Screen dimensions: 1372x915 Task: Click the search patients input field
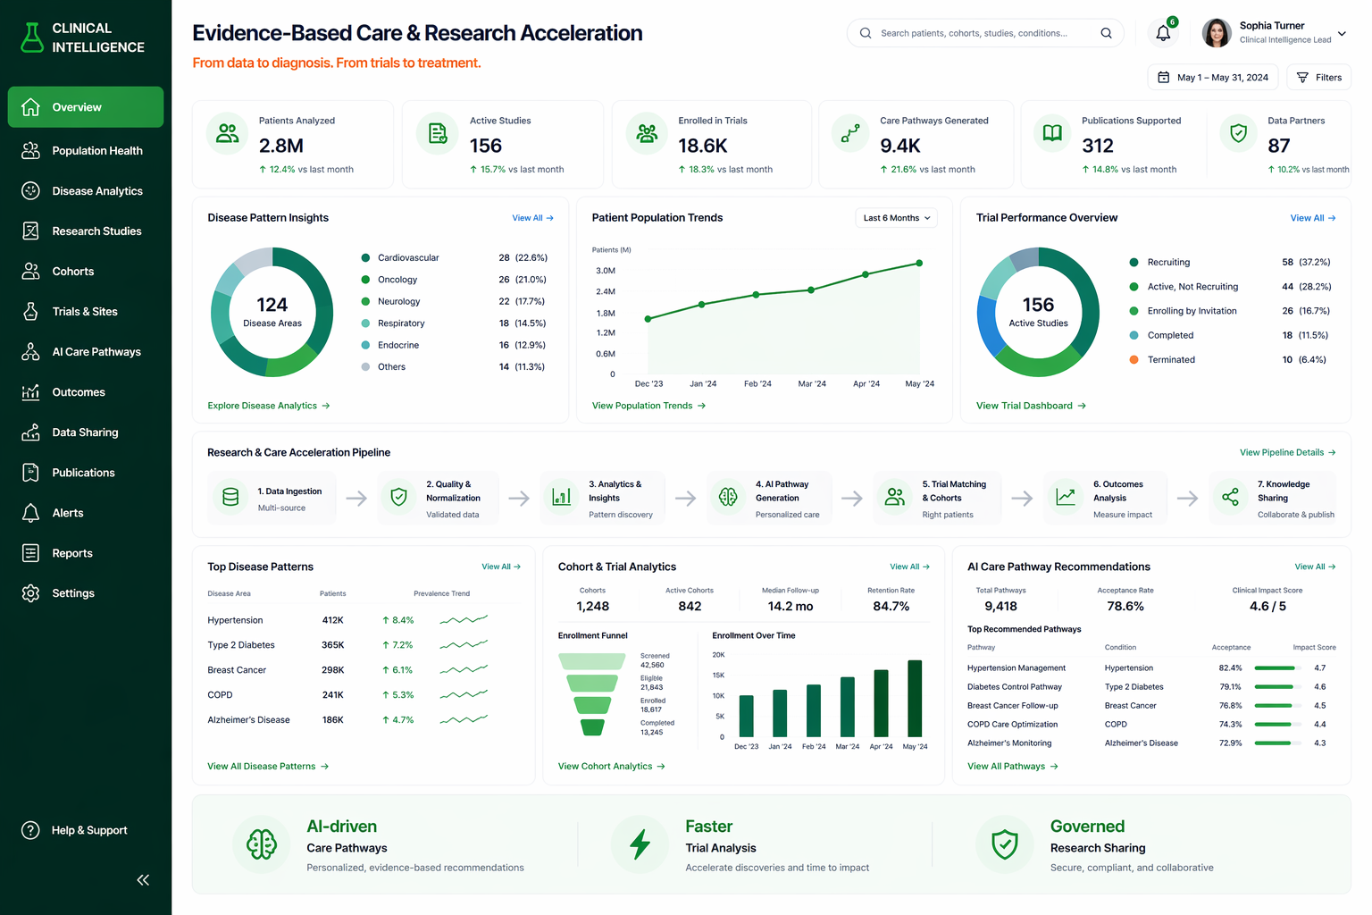coord(985,33)
